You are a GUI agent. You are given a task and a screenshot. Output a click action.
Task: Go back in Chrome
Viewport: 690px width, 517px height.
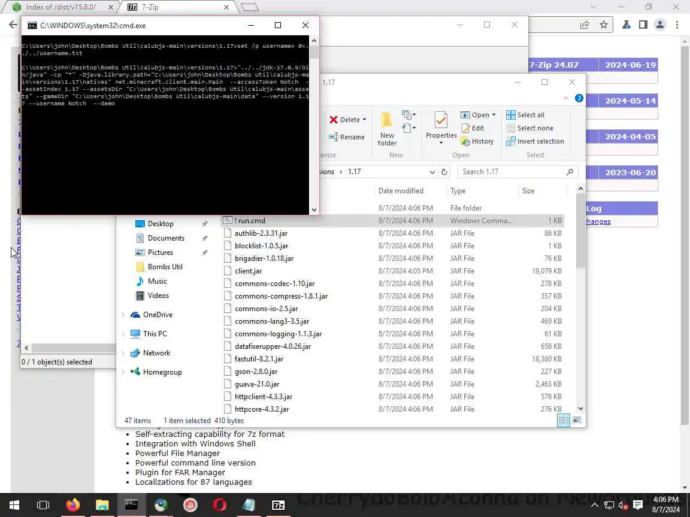(13, 25)
